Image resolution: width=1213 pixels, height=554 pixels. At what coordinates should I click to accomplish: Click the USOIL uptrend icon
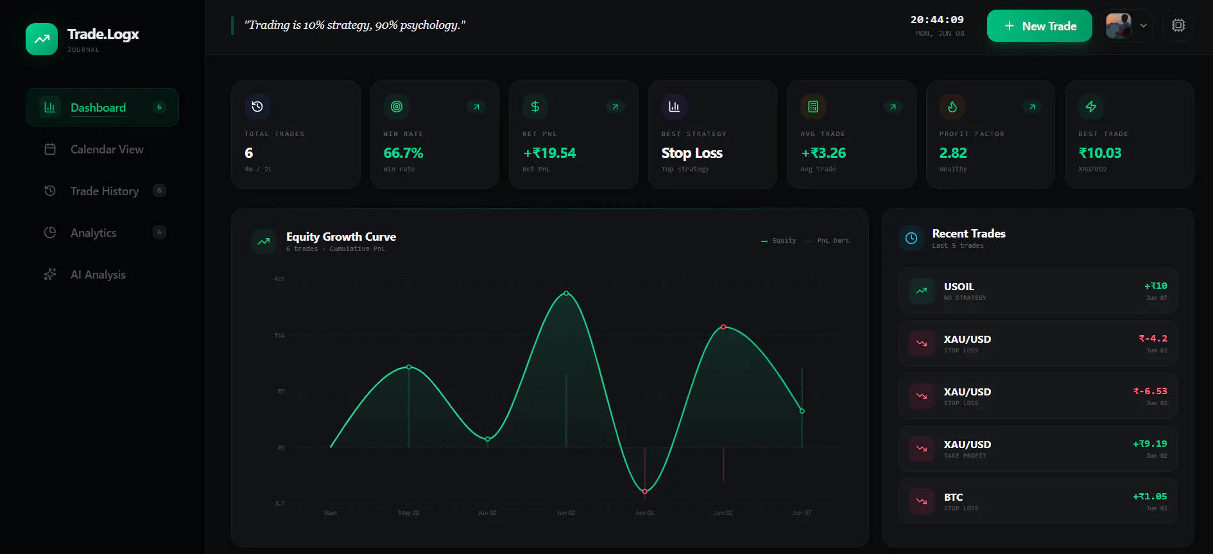(x=922, y=291)
